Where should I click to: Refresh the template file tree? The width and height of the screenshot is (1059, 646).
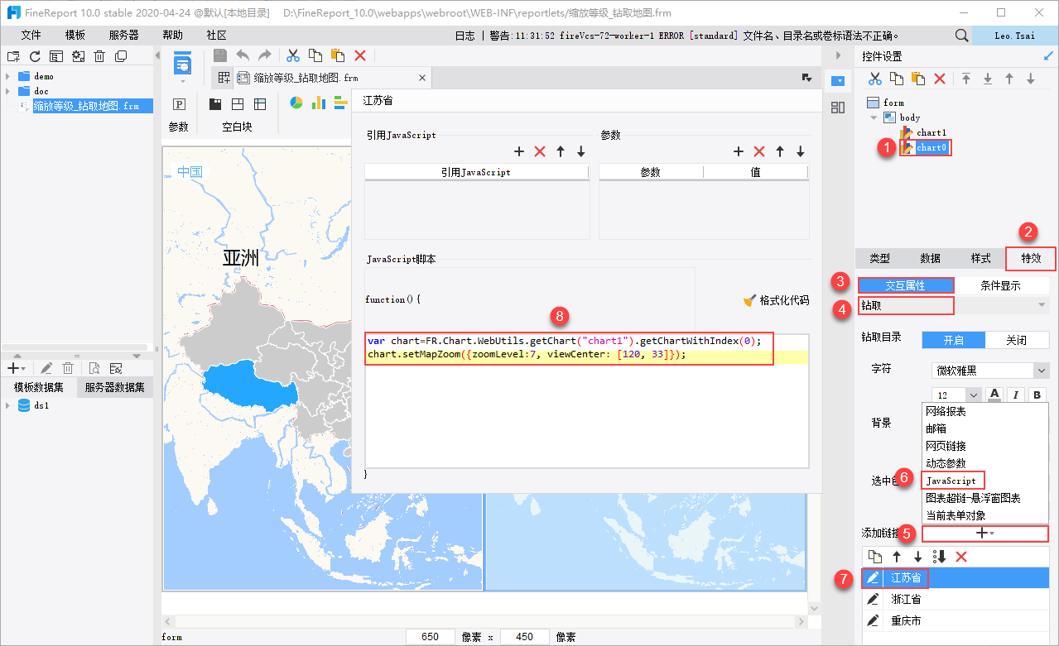35,56
